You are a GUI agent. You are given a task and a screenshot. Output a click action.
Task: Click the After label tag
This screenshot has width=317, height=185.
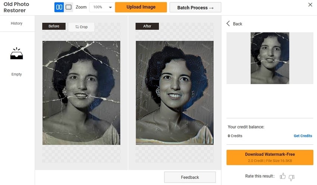[x=147, y=26]
